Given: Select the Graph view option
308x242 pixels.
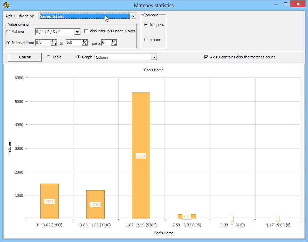Looking at the screenshot, I should click(x=79, y=57).
